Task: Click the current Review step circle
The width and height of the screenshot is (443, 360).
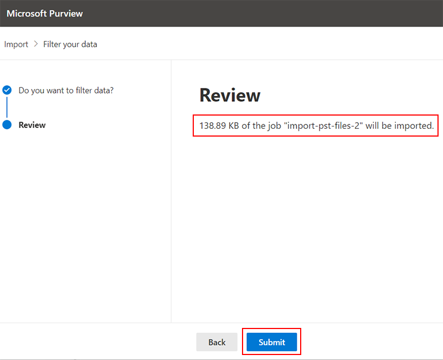Action: (7, 125)
